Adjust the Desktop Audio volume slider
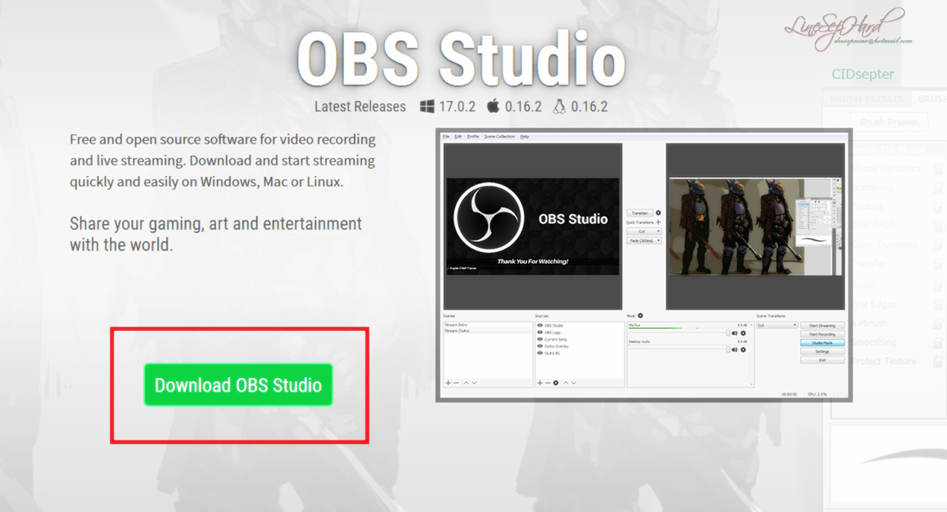The width and height of the screenshot is (947, 512). pos(678,350)
